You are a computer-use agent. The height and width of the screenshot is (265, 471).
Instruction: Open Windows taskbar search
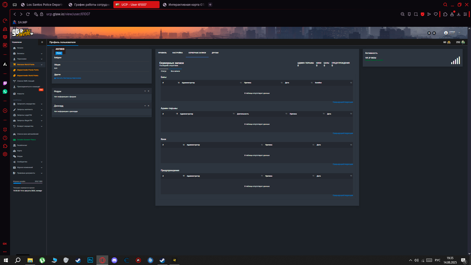pos(18,260)
